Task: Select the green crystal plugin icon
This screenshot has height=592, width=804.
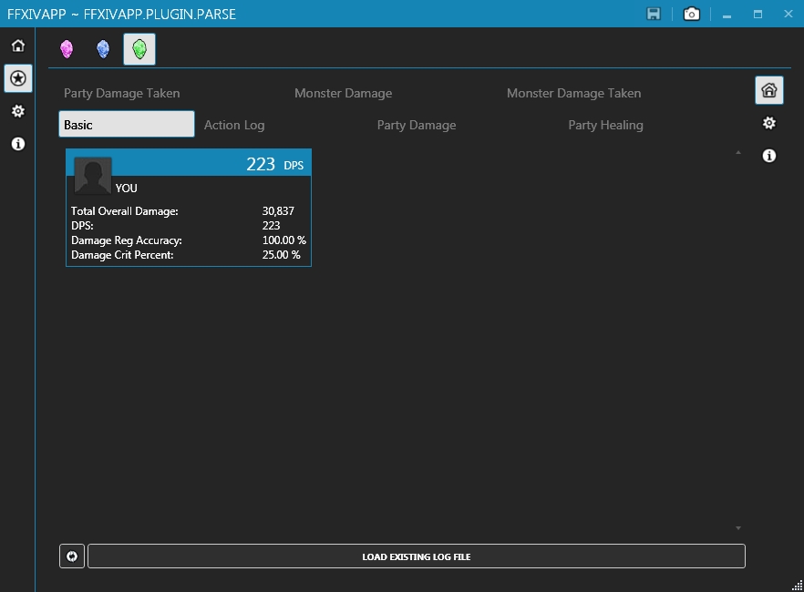Action: coord(139,49)
